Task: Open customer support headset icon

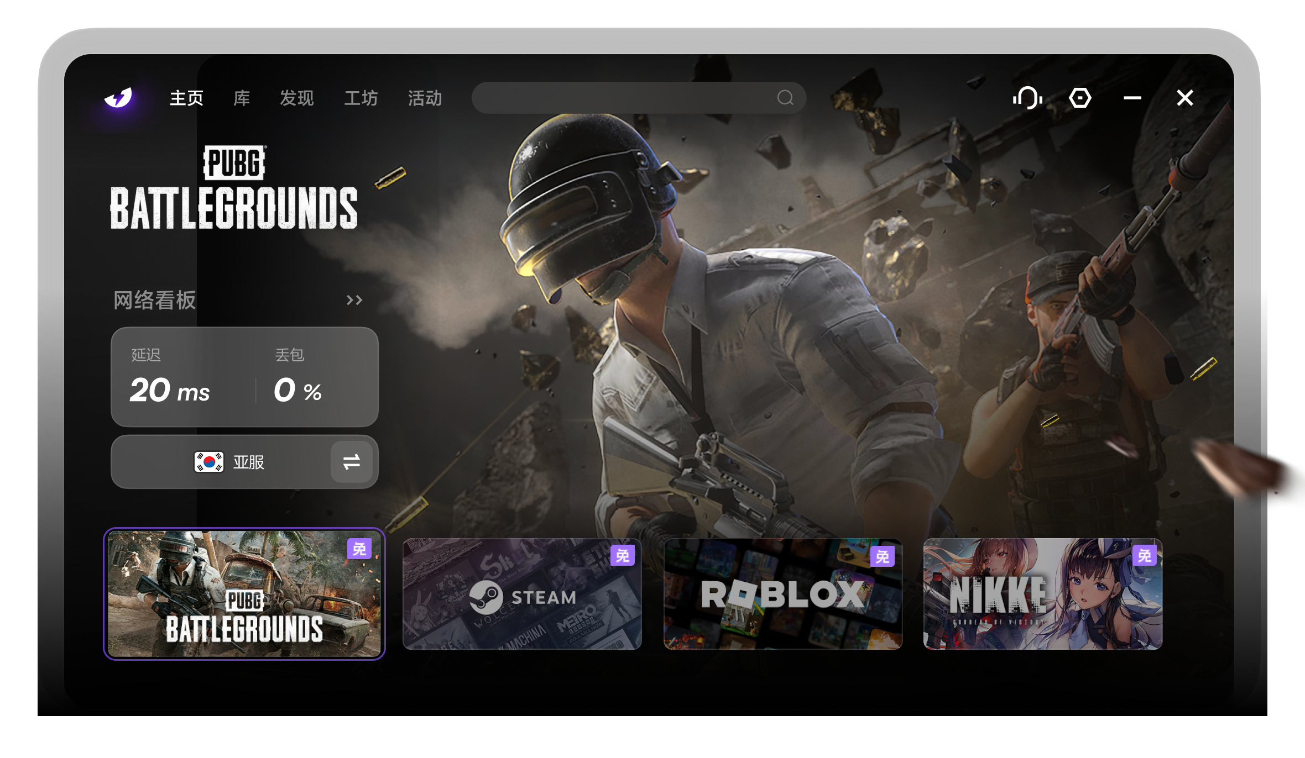Action: coord(1027,98)
